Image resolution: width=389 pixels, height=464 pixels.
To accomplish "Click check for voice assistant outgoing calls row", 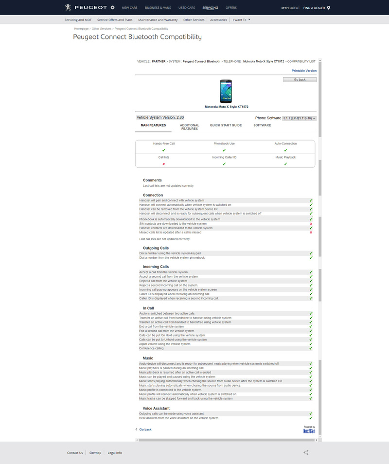I will click(x=311, y=414).
